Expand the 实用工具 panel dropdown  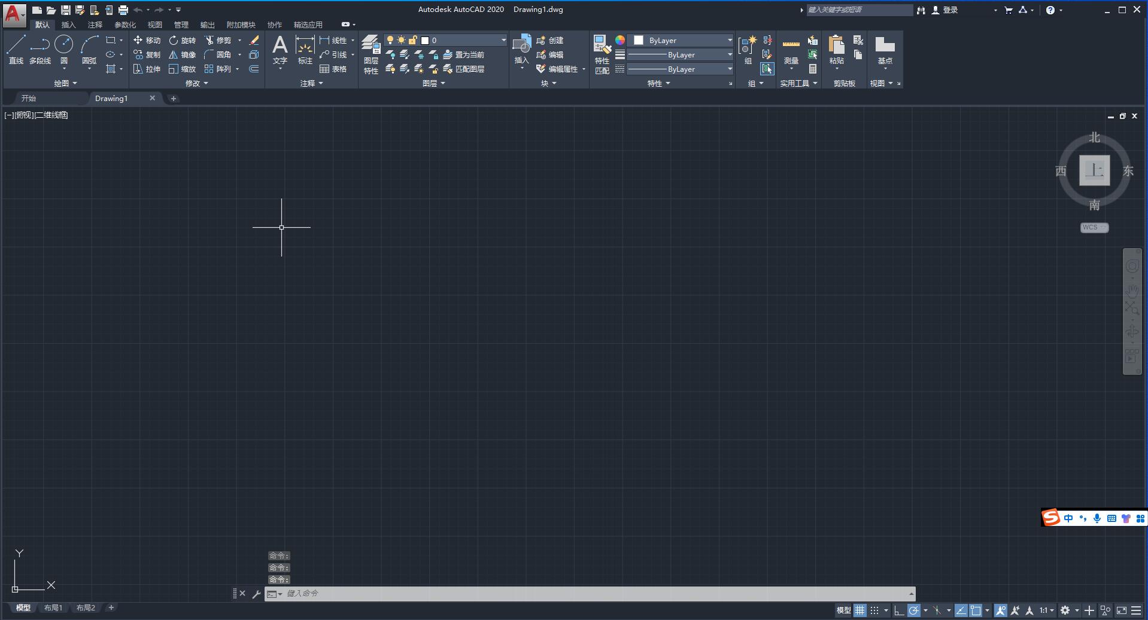798,83
